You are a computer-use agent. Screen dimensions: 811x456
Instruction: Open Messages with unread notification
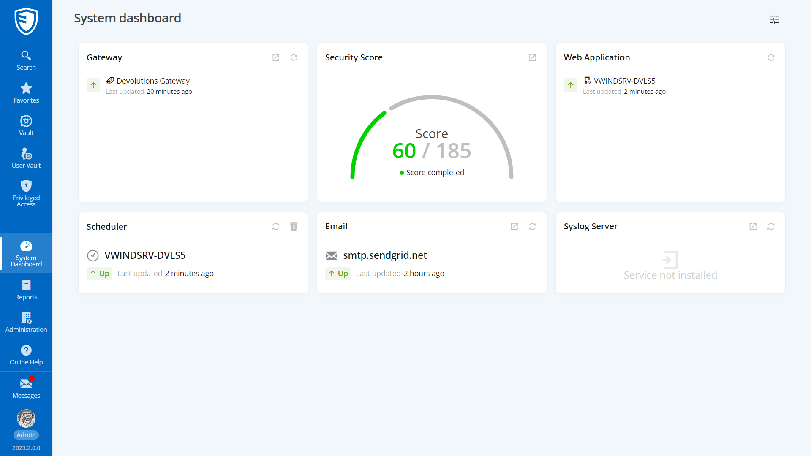pos(26,388)
